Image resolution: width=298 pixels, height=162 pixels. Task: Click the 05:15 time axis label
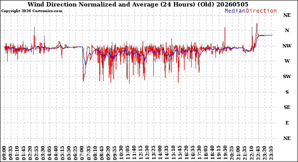[x=63, y=153]
